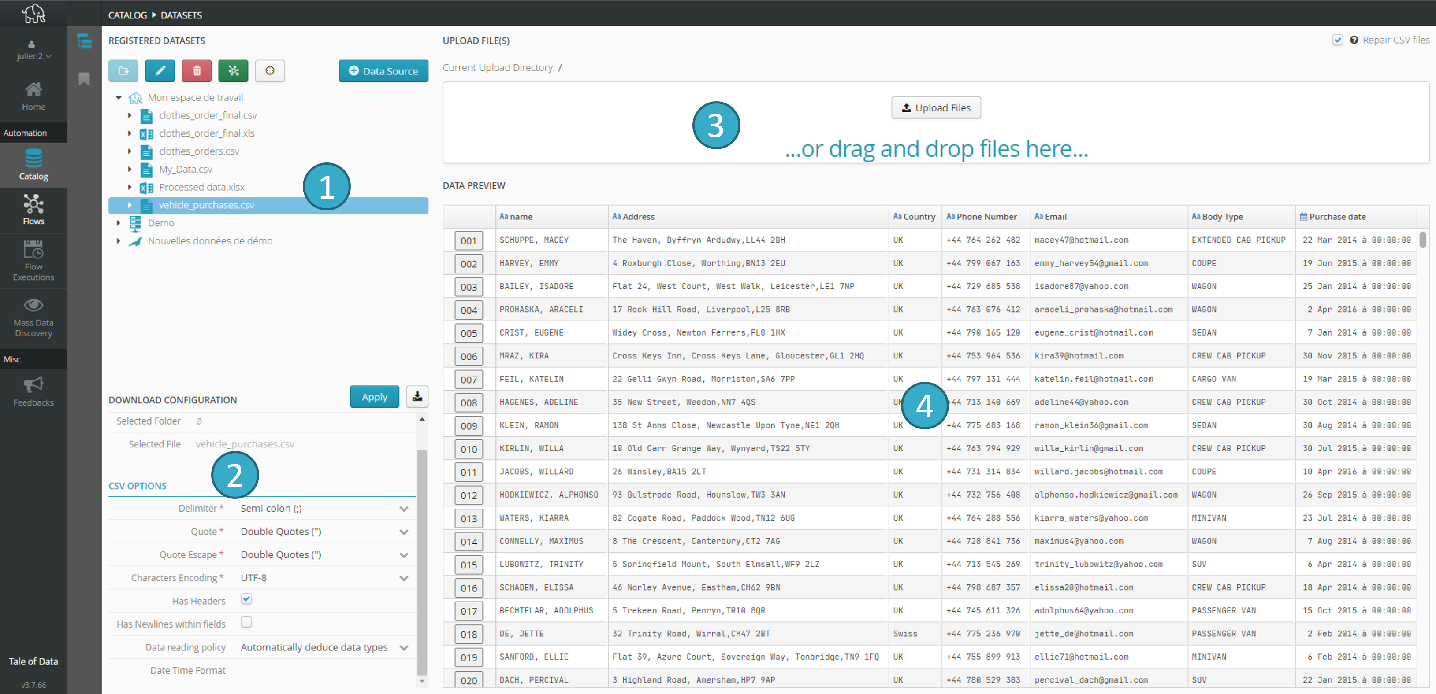Click the download icon next to Apply

(x=417, y=397)
